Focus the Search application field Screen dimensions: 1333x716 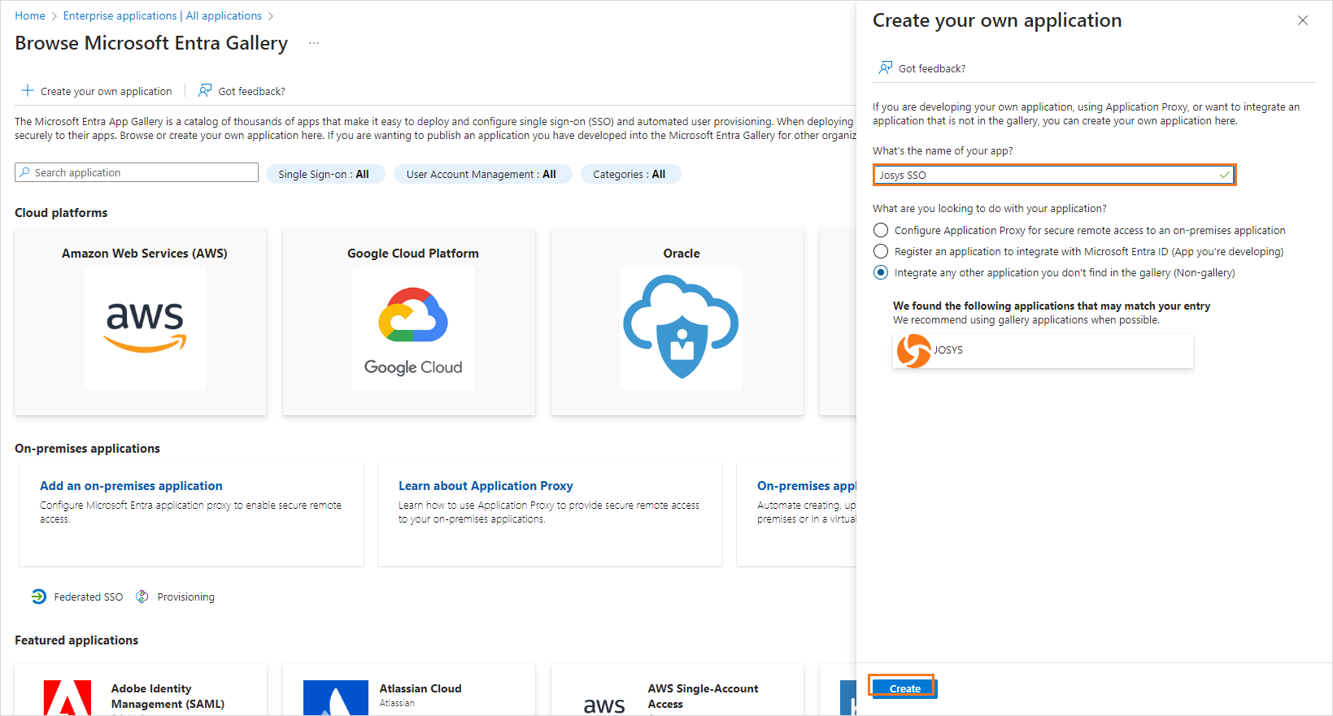[x=137, y=172]
